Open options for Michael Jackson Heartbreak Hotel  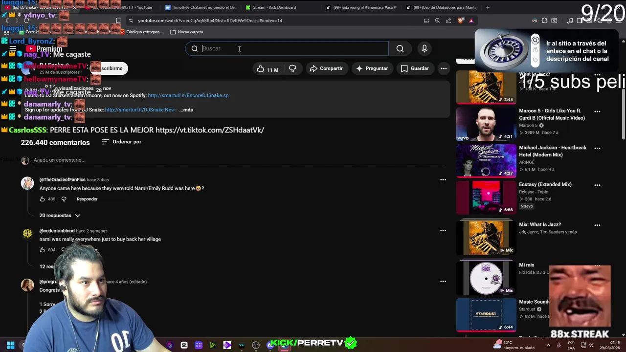(597, 148)
